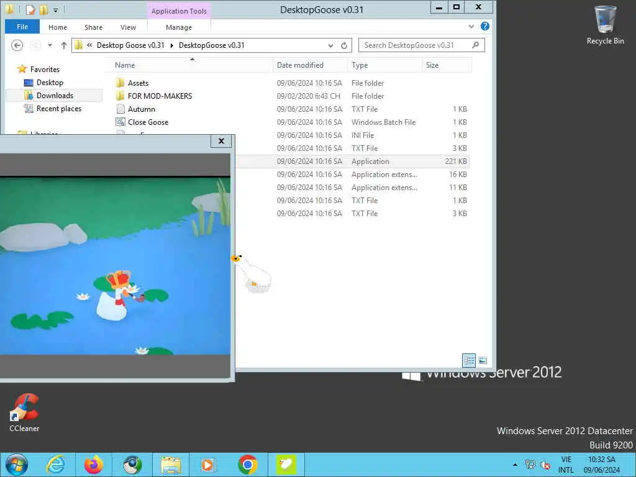The image size is (636, 477).
Task: Close the goose picture window
Action: pyautogui.click(x=221, y=141)
